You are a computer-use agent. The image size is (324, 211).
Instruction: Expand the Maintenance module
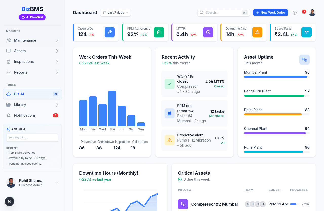pos(32,40)
